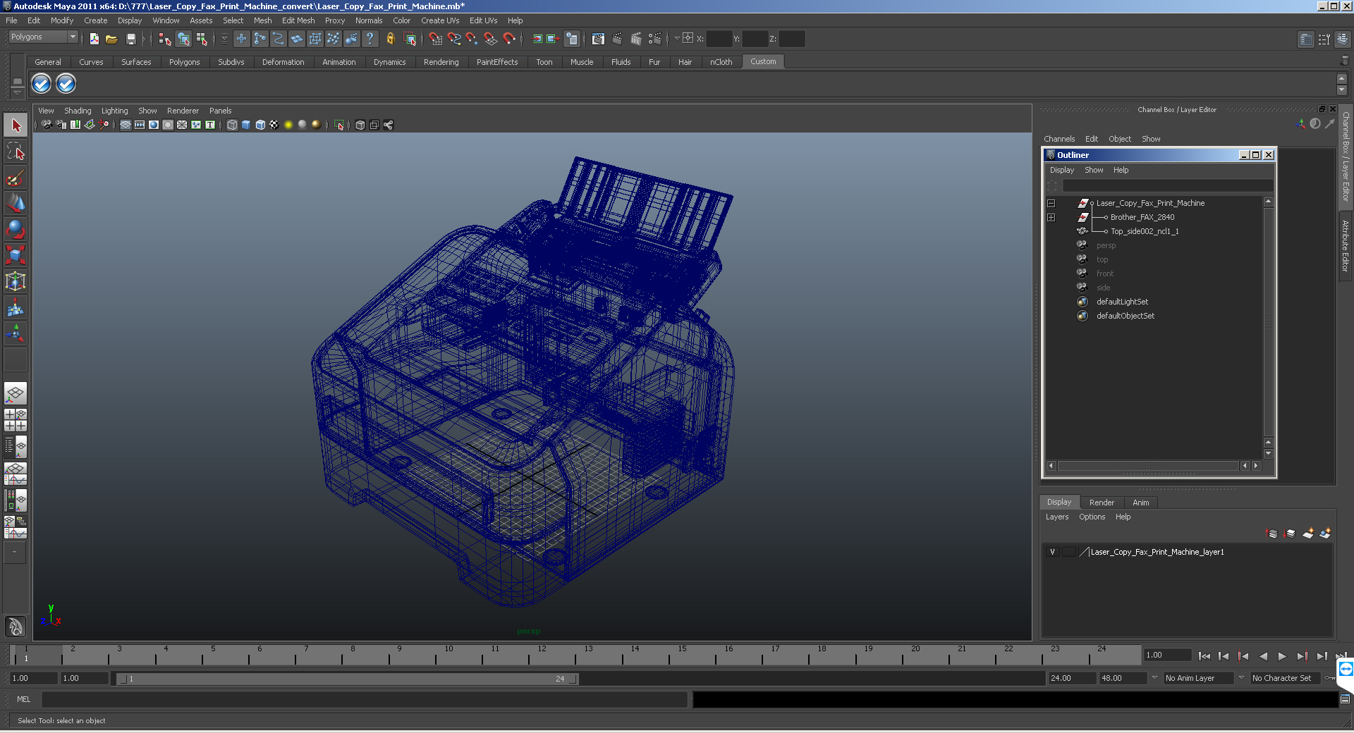Create a new empty display layer icon

(x=1307, y=534)
